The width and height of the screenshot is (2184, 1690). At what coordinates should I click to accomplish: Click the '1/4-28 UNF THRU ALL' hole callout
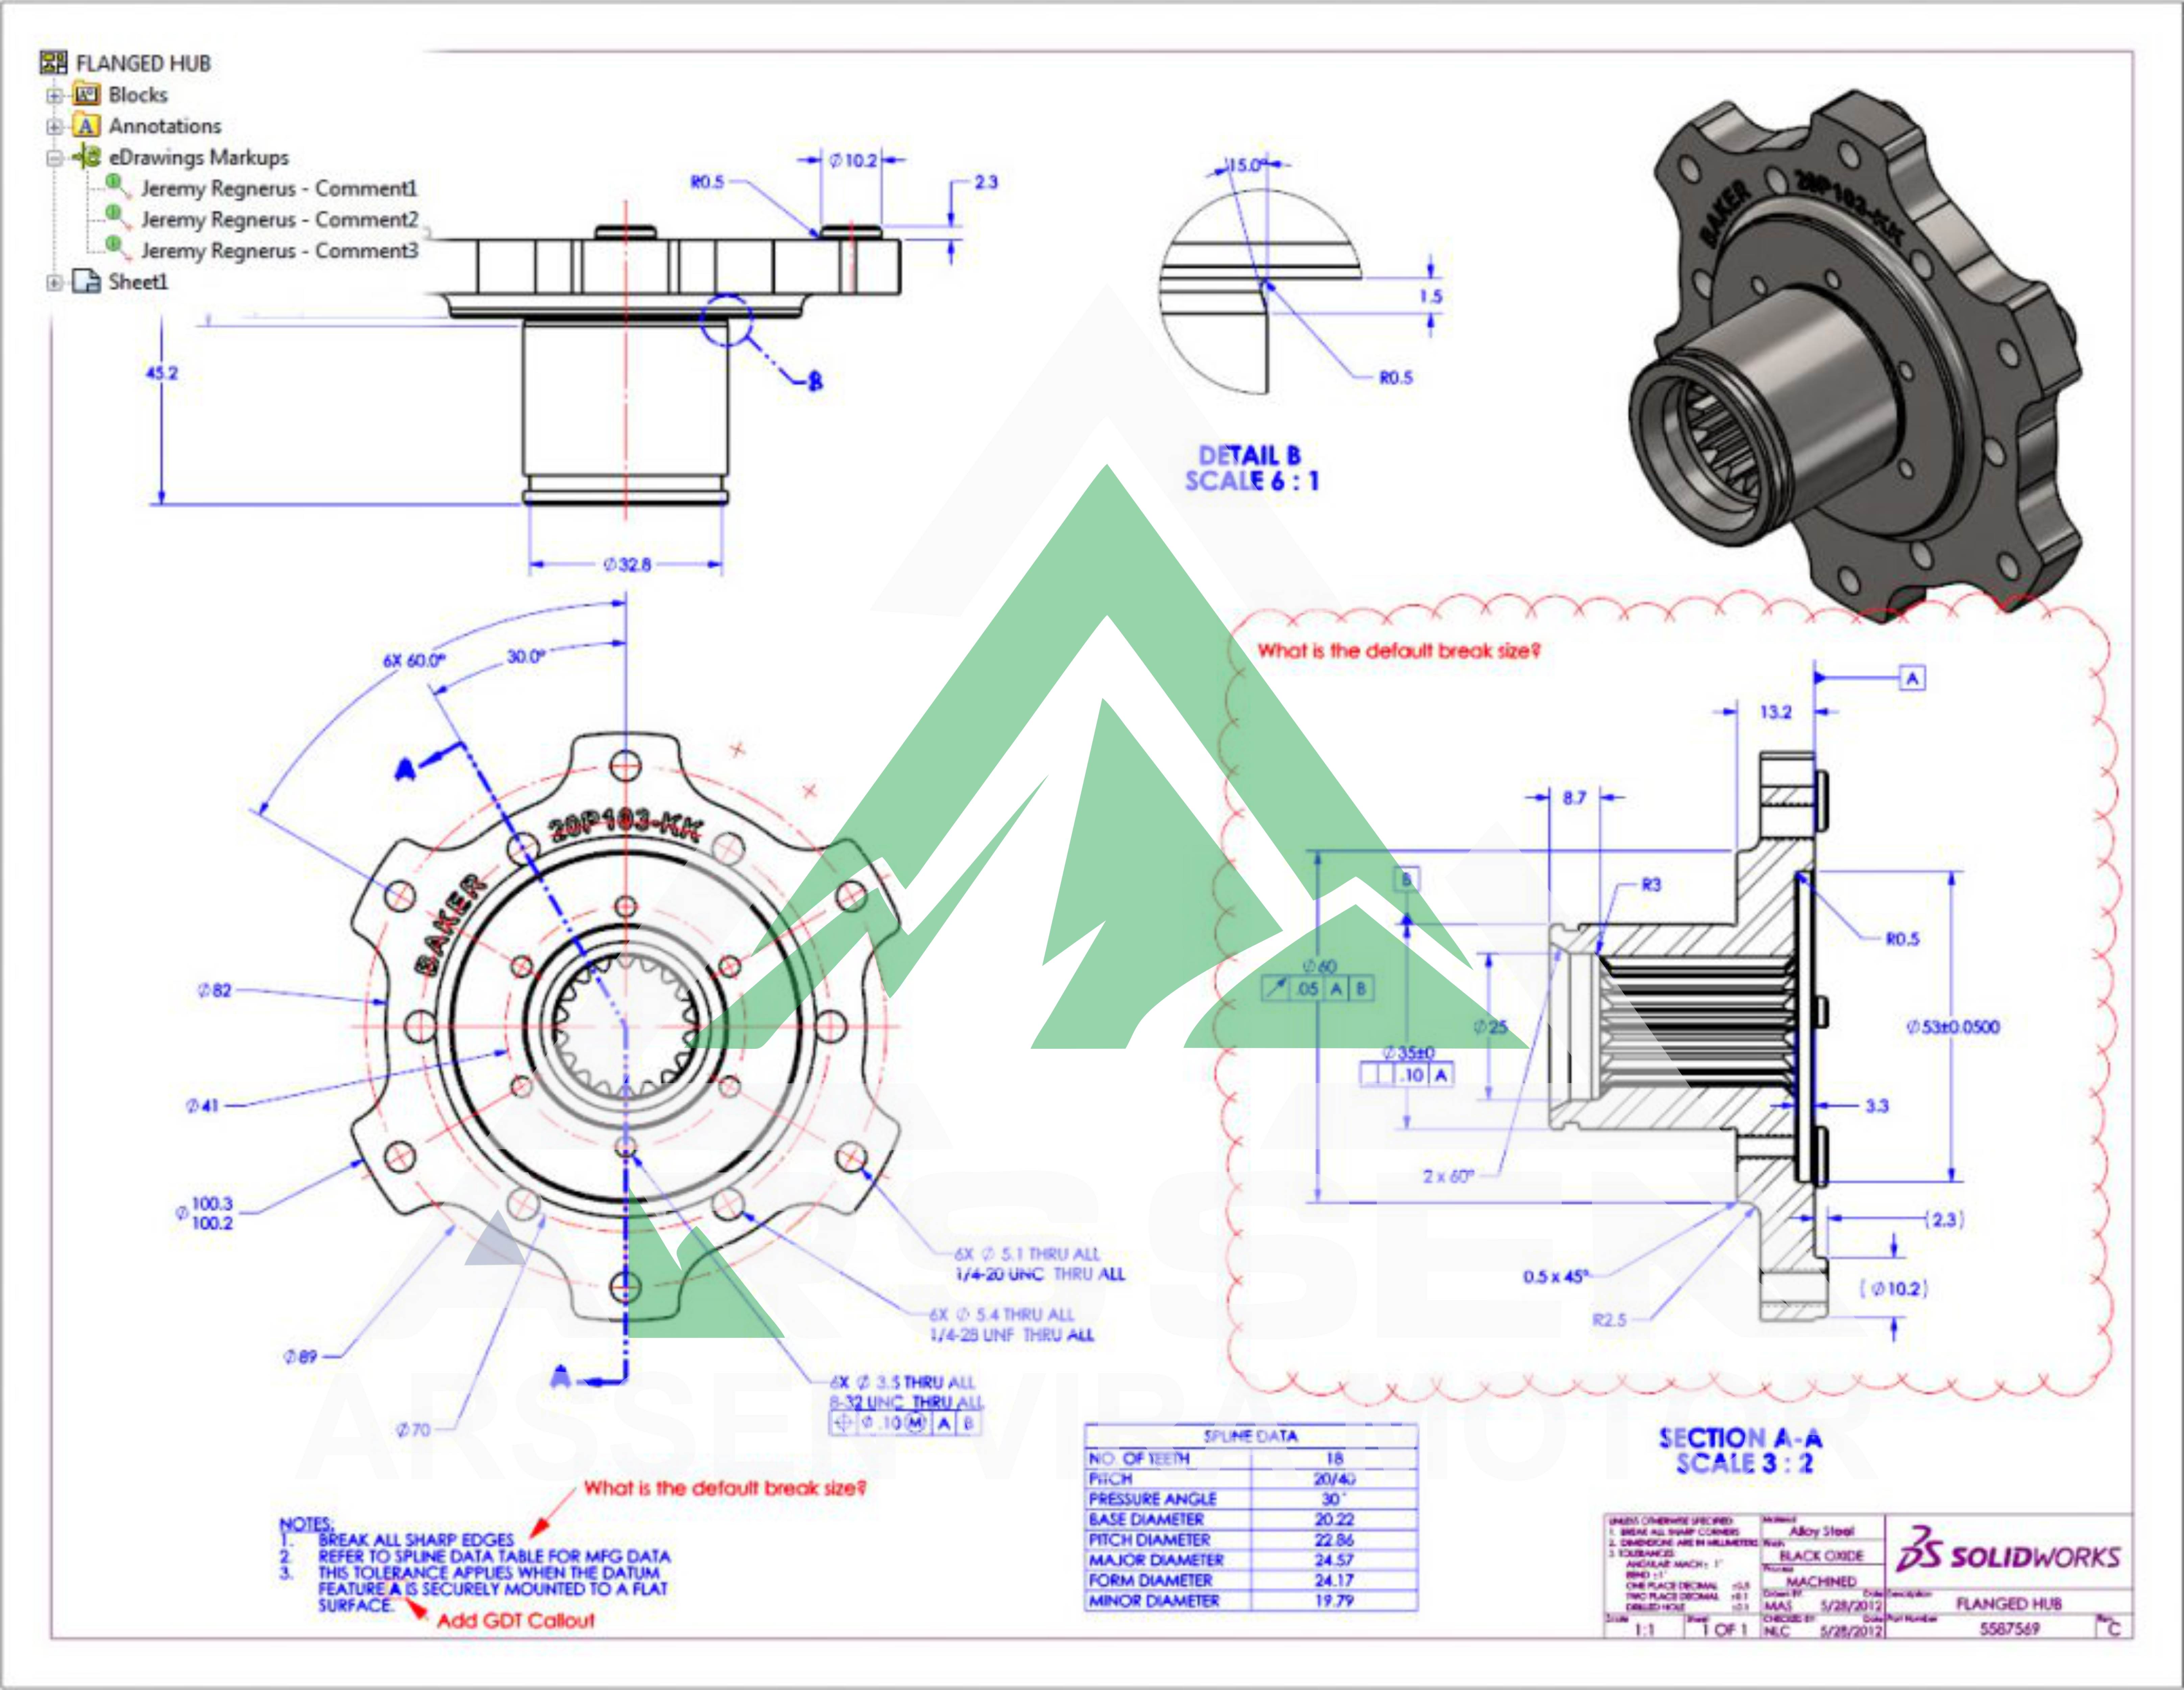click(1012, 1335)
